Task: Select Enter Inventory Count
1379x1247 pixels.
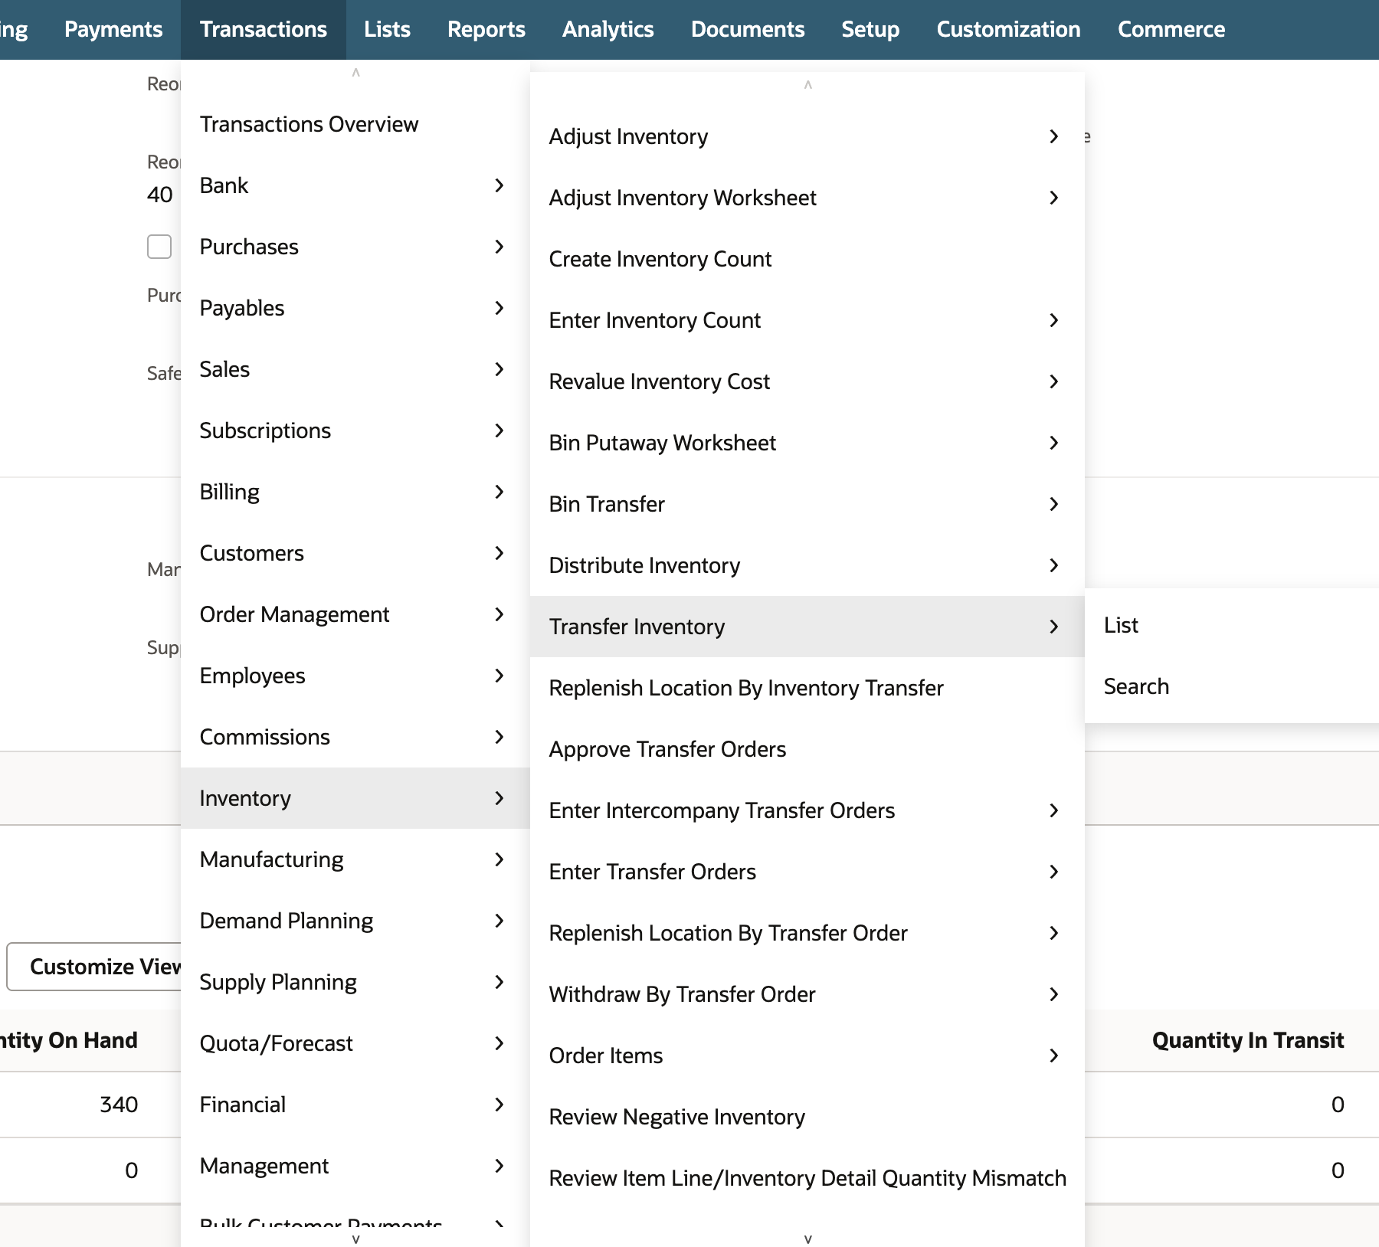Action: [807, 320]
